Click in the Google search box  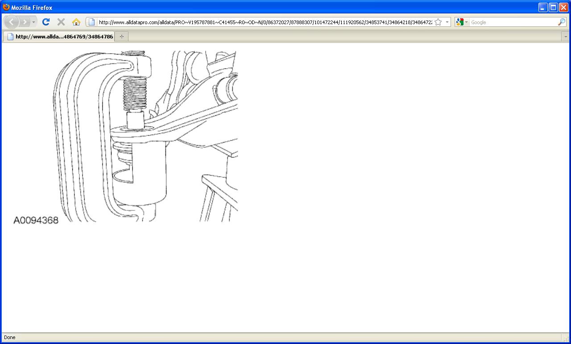[x=513, y=22]
